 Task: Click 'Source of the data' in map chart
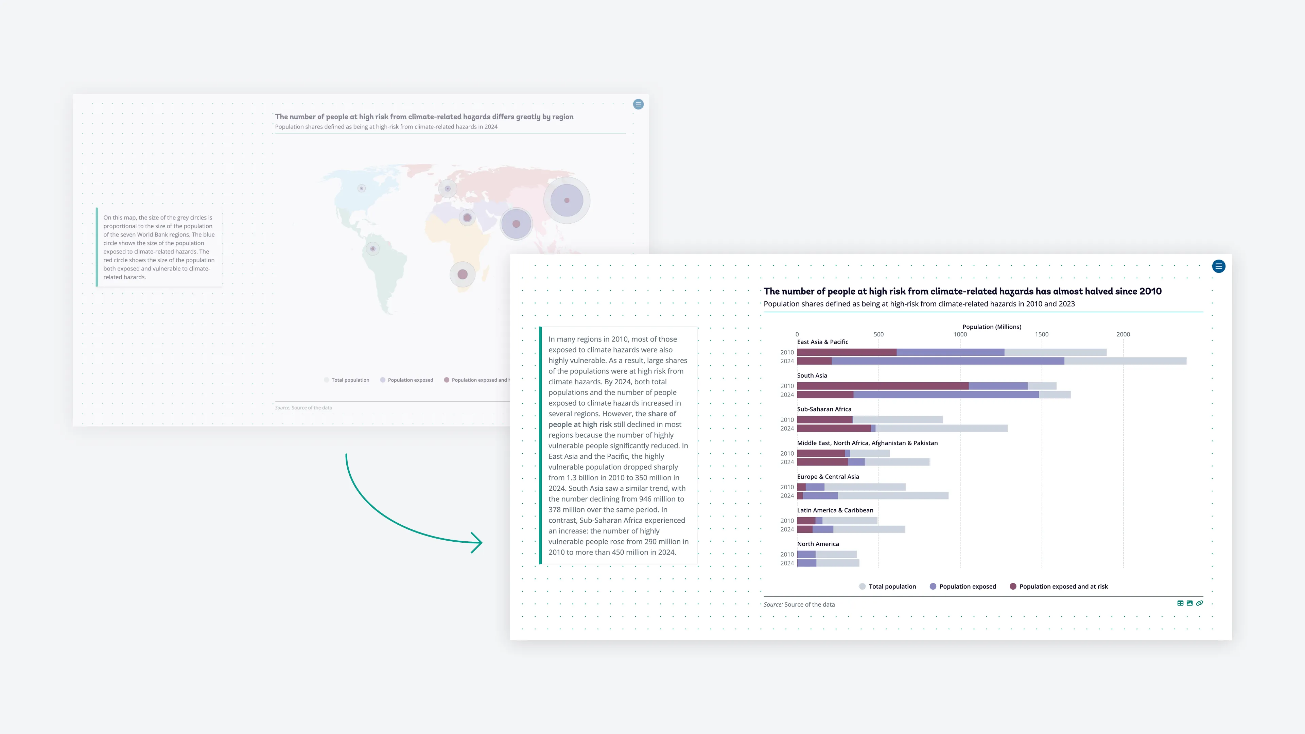[312, 408]
